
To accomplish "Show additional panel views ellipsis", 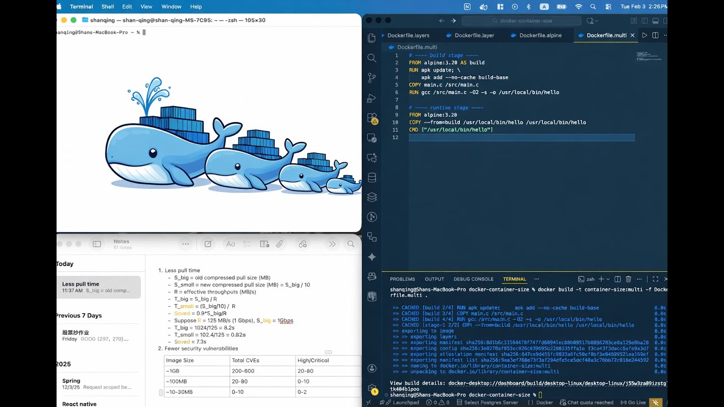I will [x=537, y=279].
